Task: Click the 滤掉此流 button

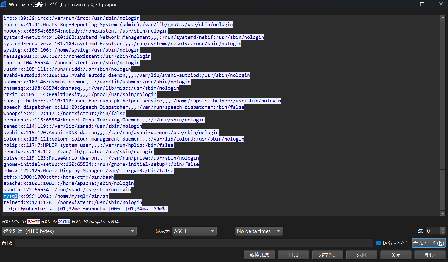Action: 259,255
